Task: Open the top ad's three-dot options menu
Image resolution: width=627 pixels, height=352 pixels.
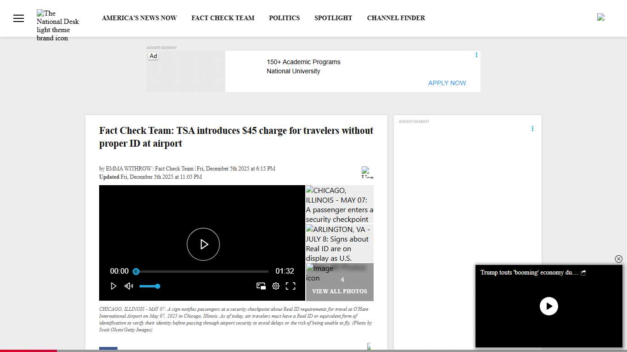Action: point(476,55)
